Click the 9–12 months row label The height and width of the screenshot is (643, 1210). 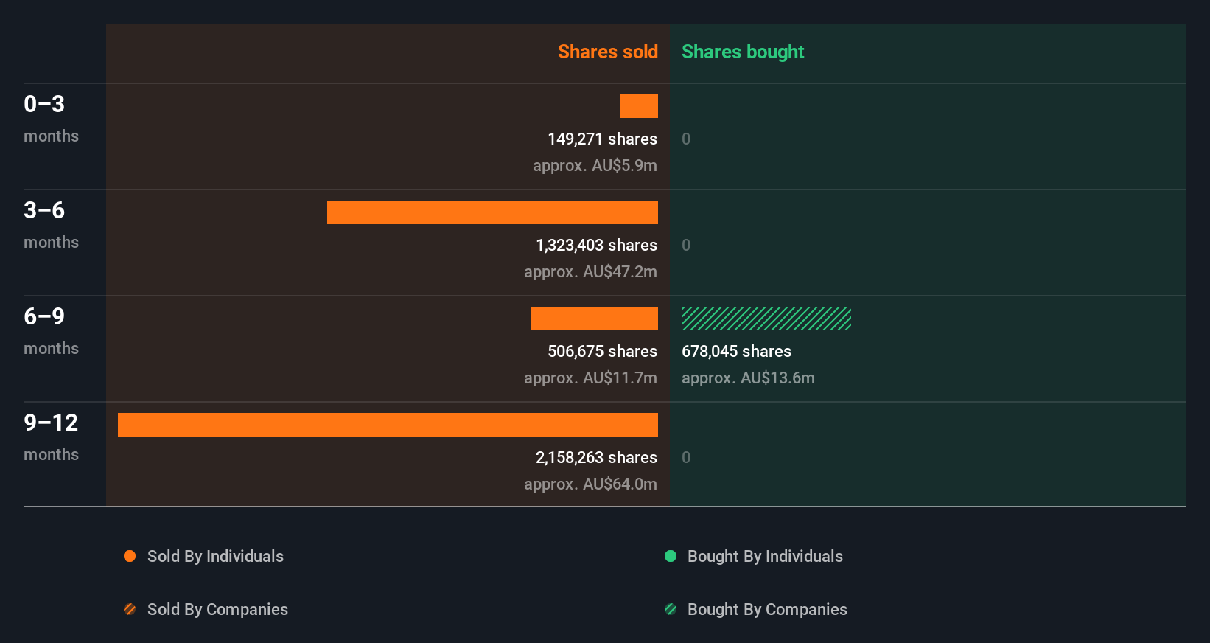click(51, 437)
